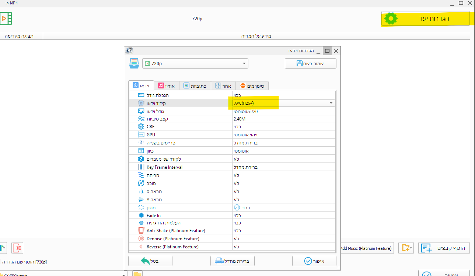Click הוסף קבצים in the main window
This screenshot has height=276, width=475.
(444, 248)
